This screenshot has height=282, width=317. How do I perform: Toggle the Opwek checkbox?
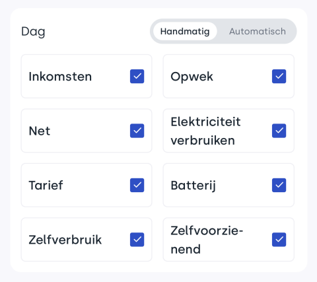pyautogui.click(x=279, y=77)
